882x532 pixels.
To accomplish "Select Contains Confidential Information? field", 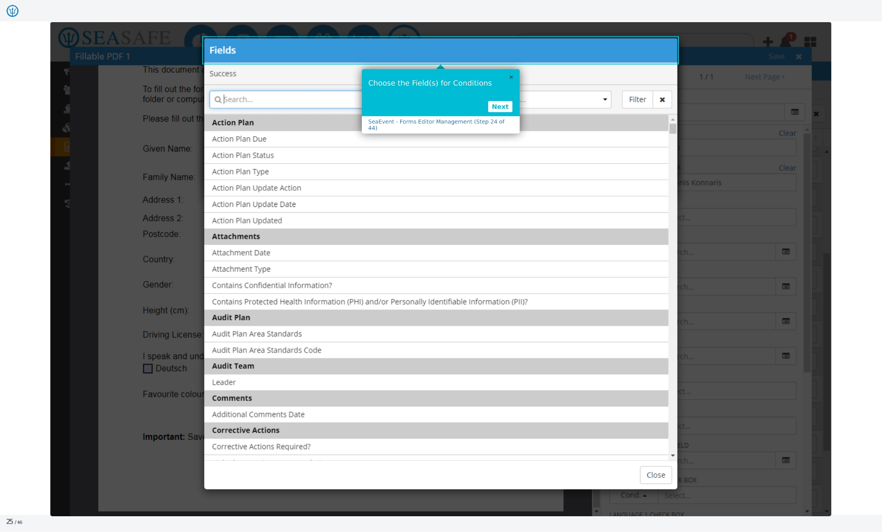I will [x=436, y=285].
